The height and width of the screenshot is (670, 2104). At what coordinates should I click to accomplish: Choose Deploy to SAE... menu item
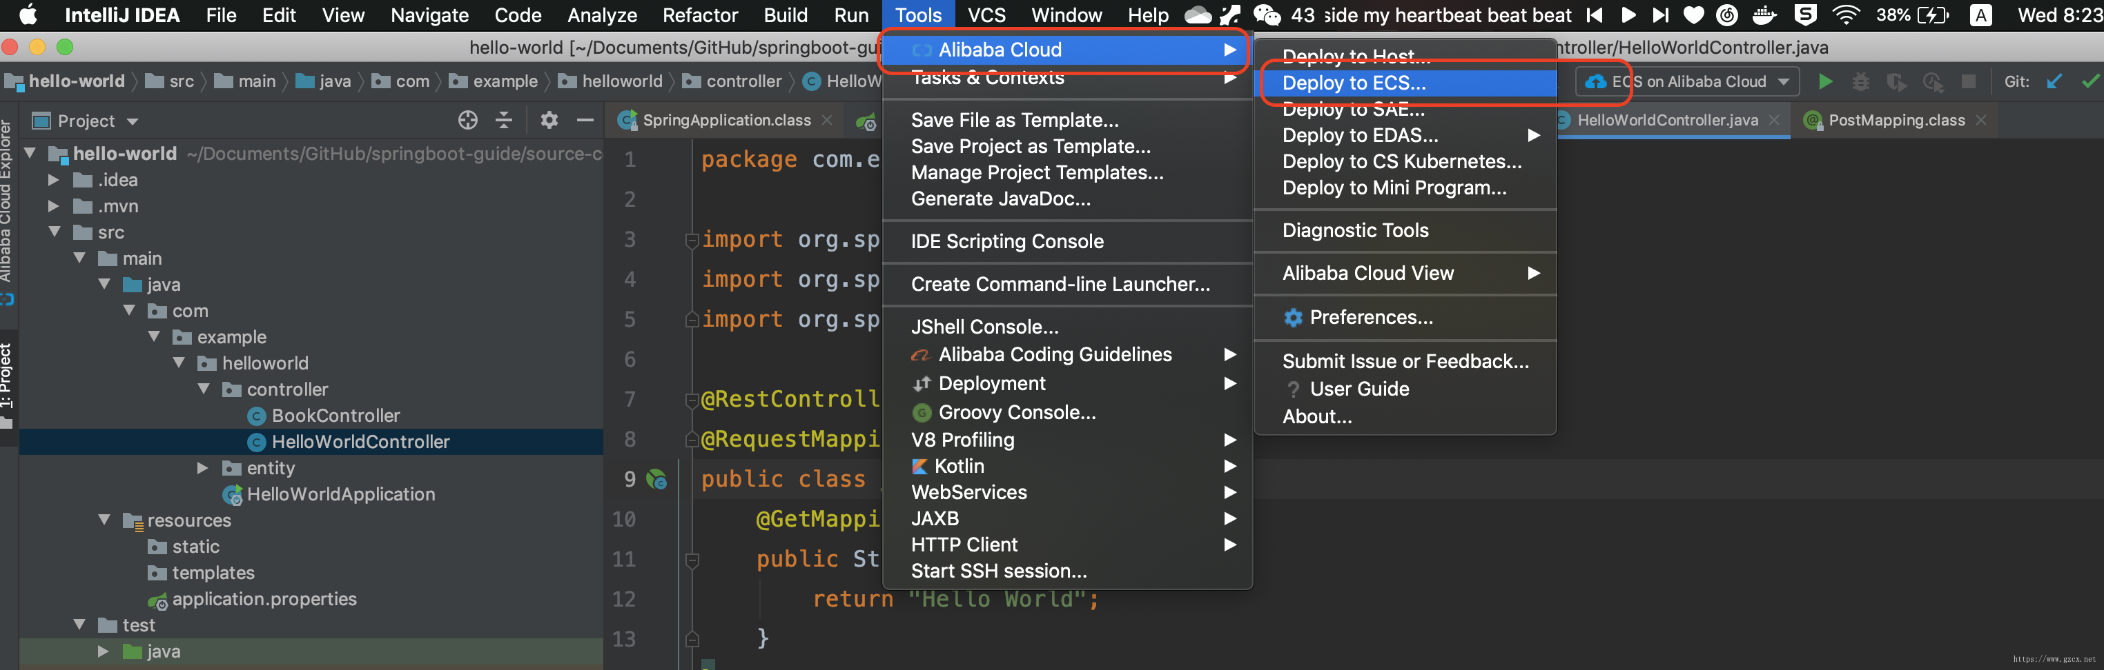[x=1405, y=110]
